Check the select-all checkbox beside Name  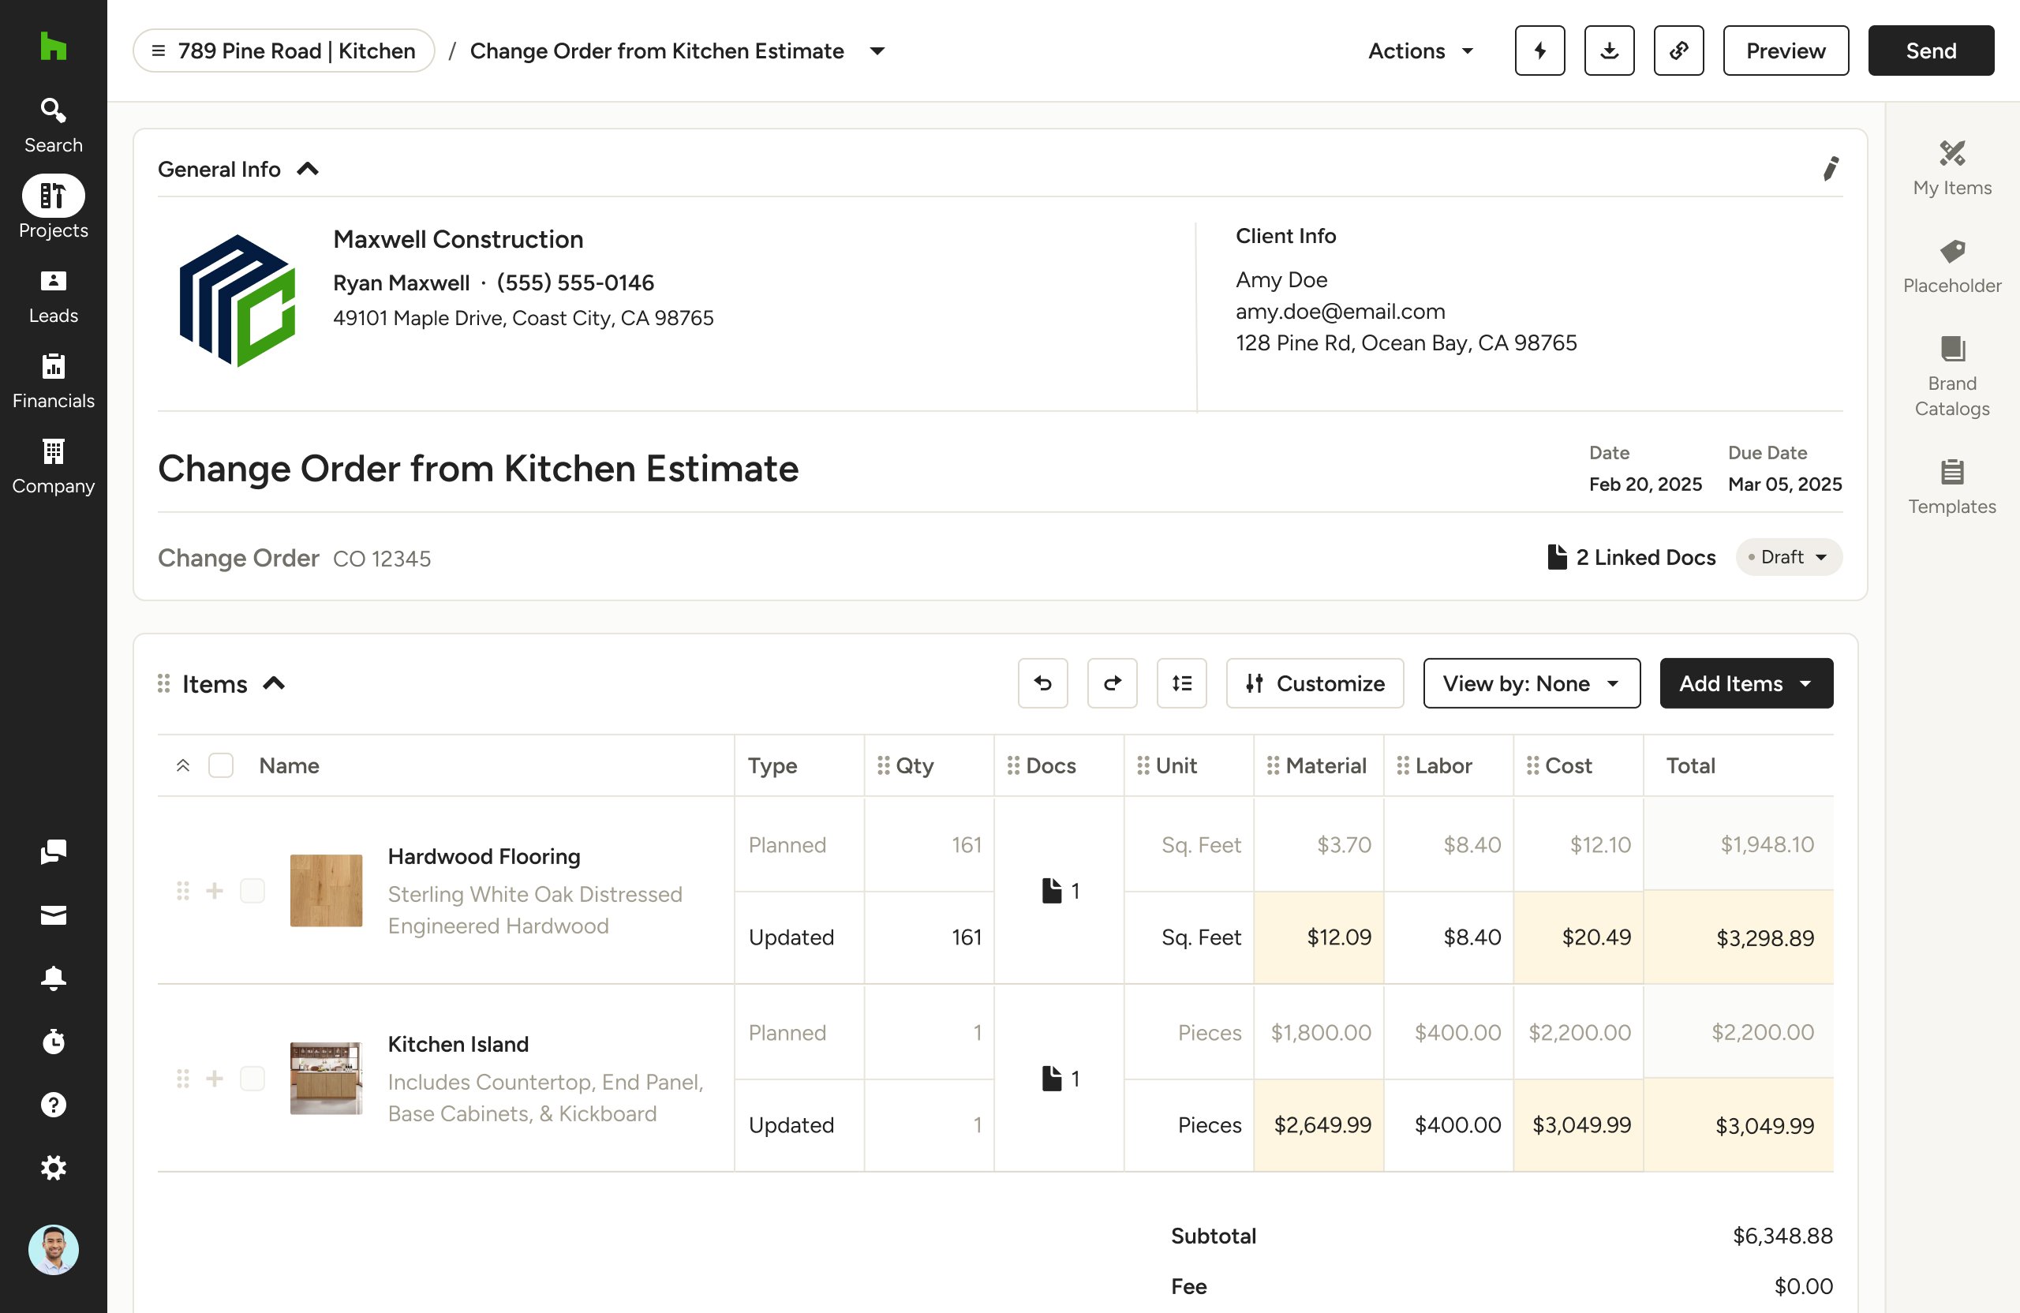(221, 765)
